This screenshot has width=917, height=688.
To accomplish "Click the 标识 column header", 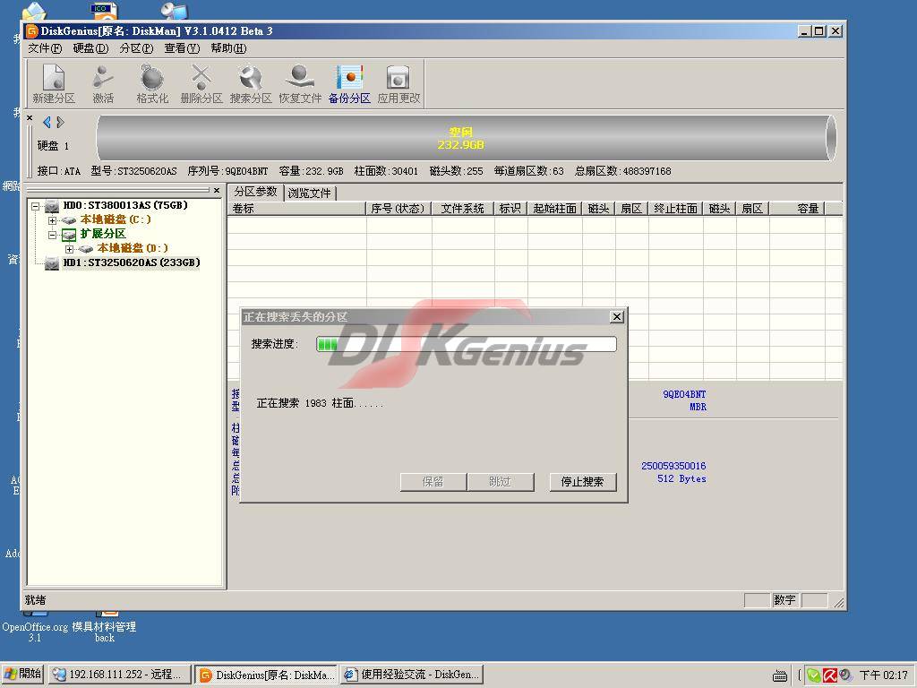I will pos(510,208).
